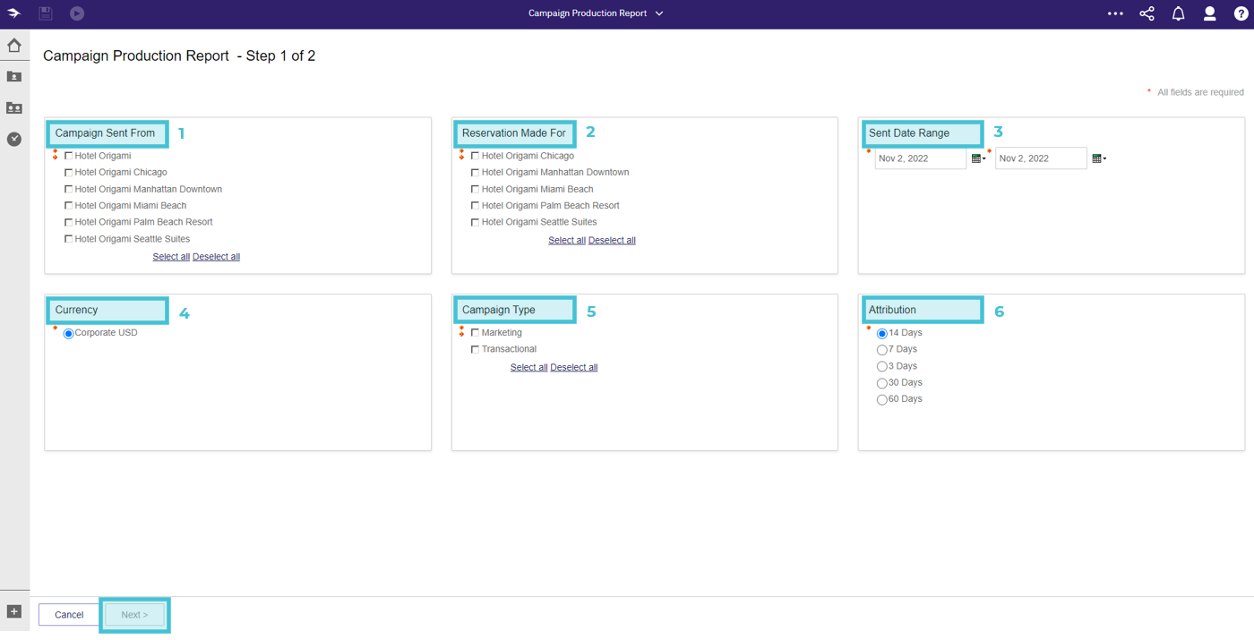This screenshot has width=1254, height=640.
Task: Open the more options ellipsis menu
Action: [1115, 13]
